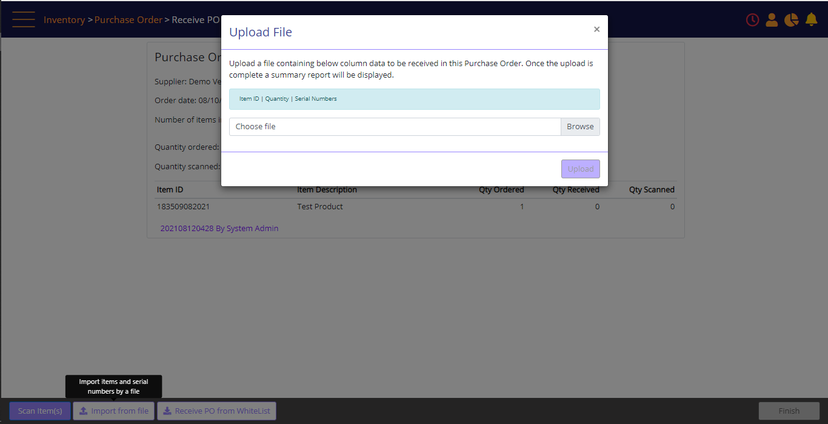Open the hamburger navigation menu
The image size is (828, 424).
click(x=24, y=19)
